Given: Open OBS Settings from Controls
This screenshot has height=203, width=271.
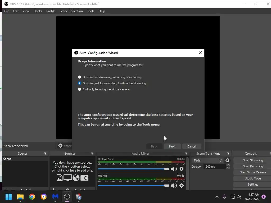Looking at the screenshot, I should [253, 184].
